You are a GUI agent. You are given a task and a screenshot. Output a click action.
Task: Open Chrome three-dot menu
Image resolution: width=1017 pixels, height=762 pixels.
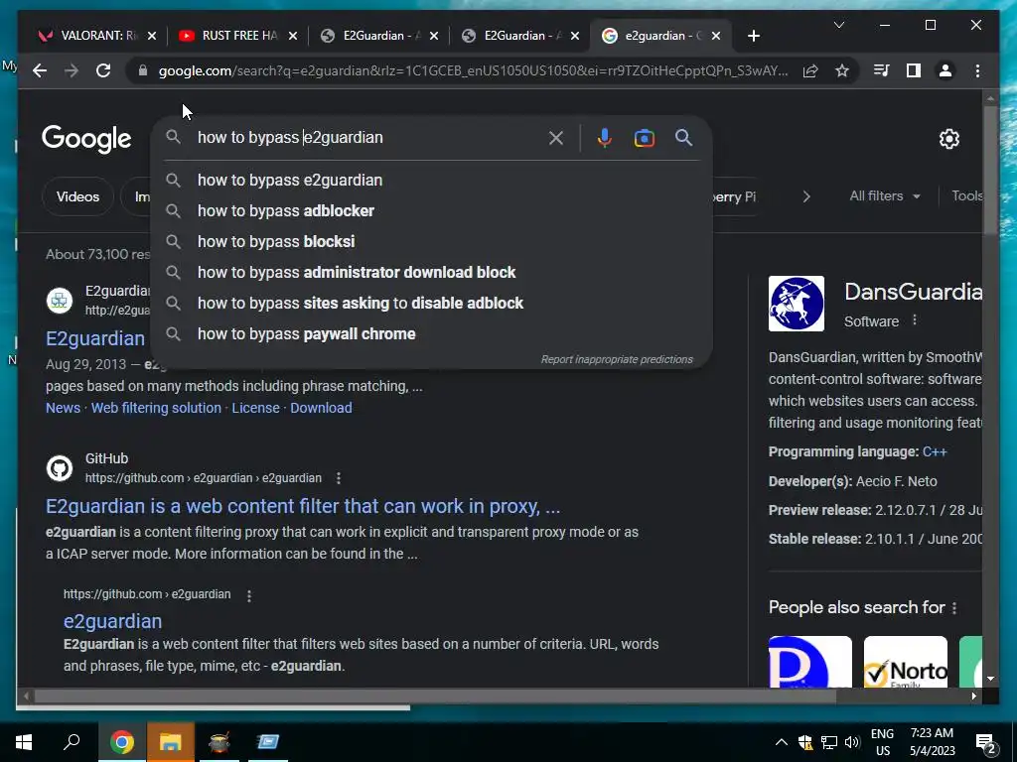977,70
